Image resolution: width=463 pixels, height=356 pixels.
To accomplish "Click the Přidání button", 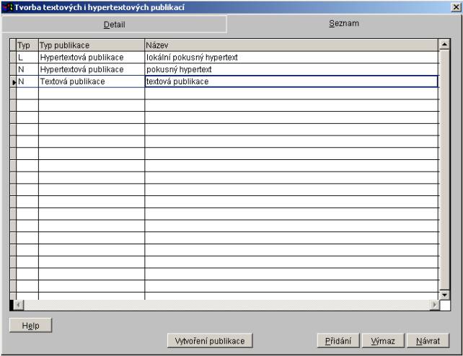I will 338,340.
